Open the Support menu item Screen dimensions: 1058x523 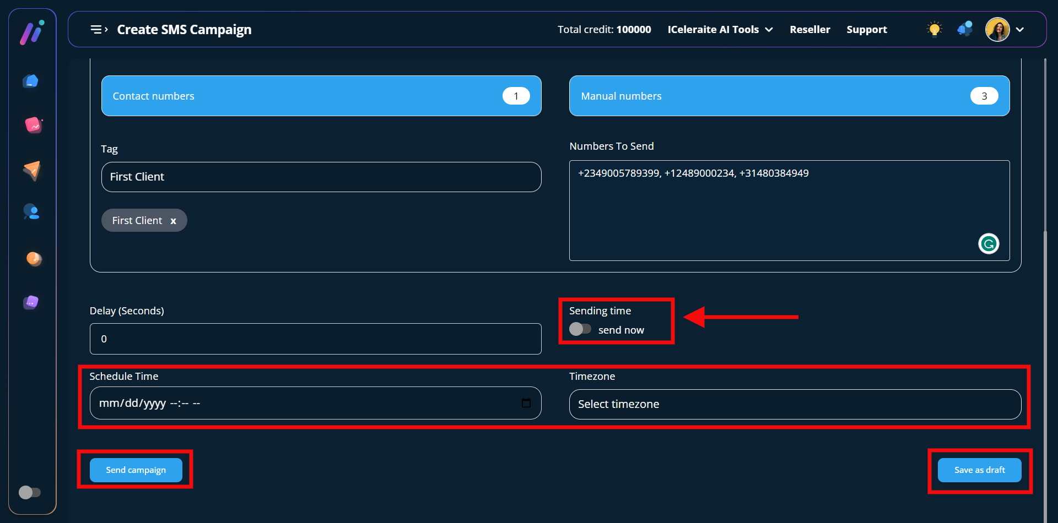866,30
